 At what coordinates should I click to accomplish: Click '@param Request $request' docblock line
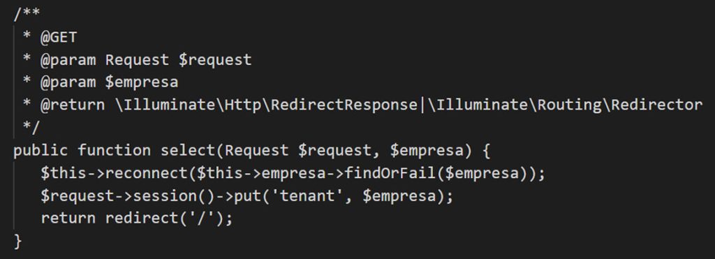(146, 60)
